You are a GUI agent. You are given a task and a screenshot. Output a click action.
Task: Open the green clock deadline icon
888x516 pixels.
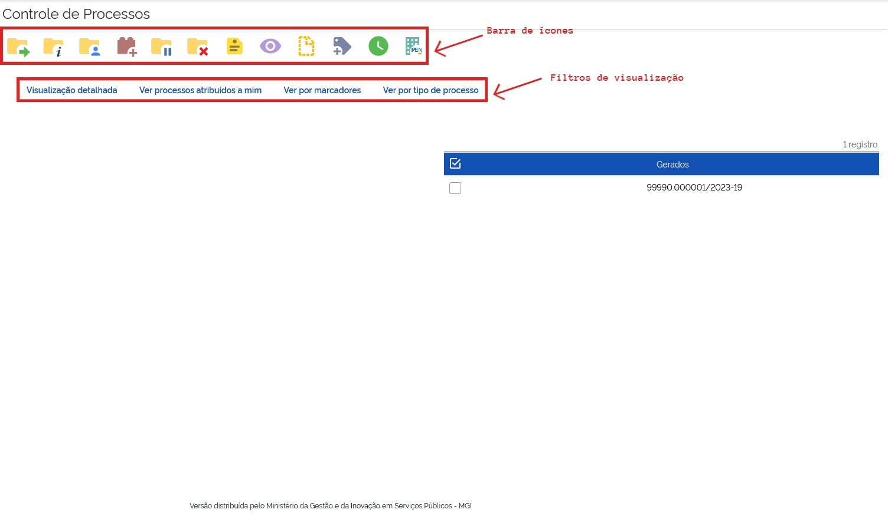(x=378, y=46)
